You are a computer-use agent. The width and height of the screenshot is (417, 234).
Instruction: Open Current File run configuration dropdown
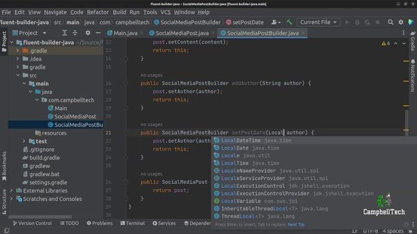tap(319, 22)
